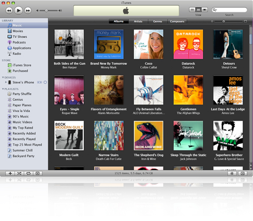253x221 pixels.
Task: Show or hide the artwork viewer
Action: (x=37, y=173)
